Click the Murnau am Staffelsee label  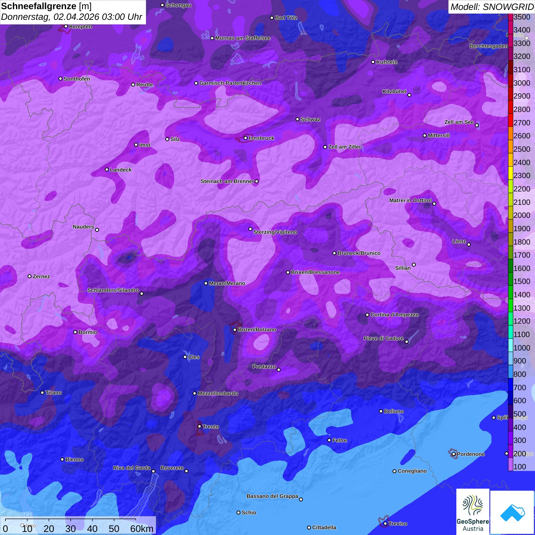[x=243, y=38]
